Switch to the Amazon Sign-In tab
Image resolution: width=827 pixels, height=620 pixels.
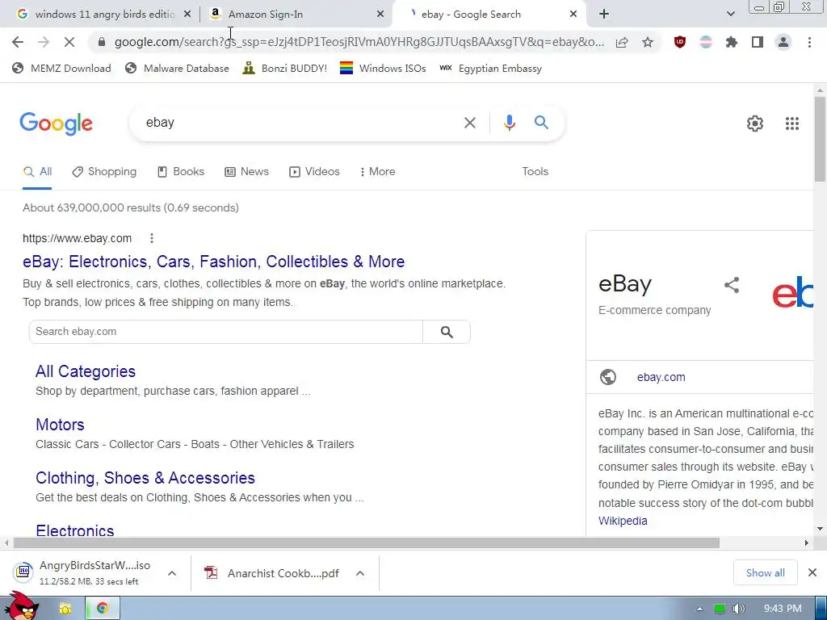(296, 15)
